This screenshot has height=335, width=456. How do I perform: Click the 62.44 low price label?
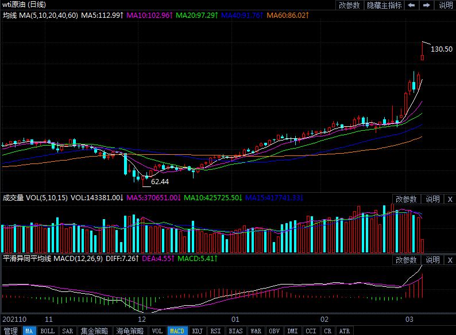pos(160,182)
